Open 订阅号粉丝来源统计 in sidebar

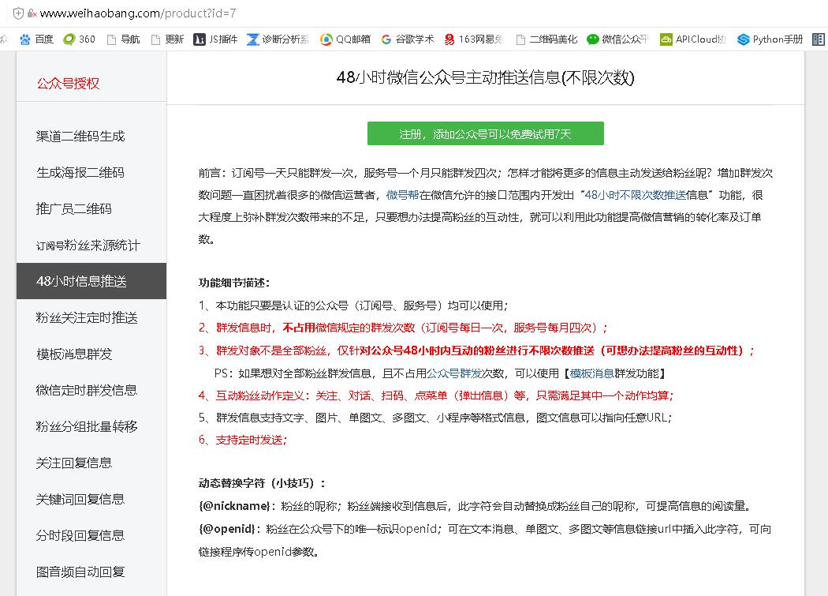[x=88, y=245]
